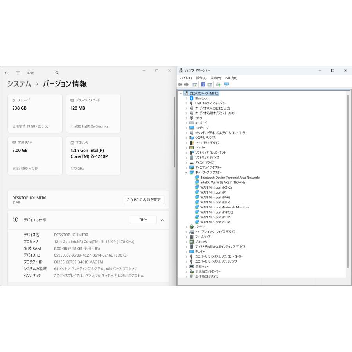The height and width of the screenshot is (352, 352).
Task: Expand the ソフトウェア デバイス category
Action: pos(186,158)
